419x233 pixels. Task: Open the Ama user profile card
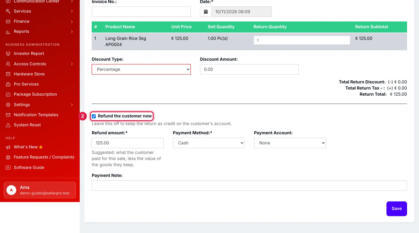(x=40, y=190)
